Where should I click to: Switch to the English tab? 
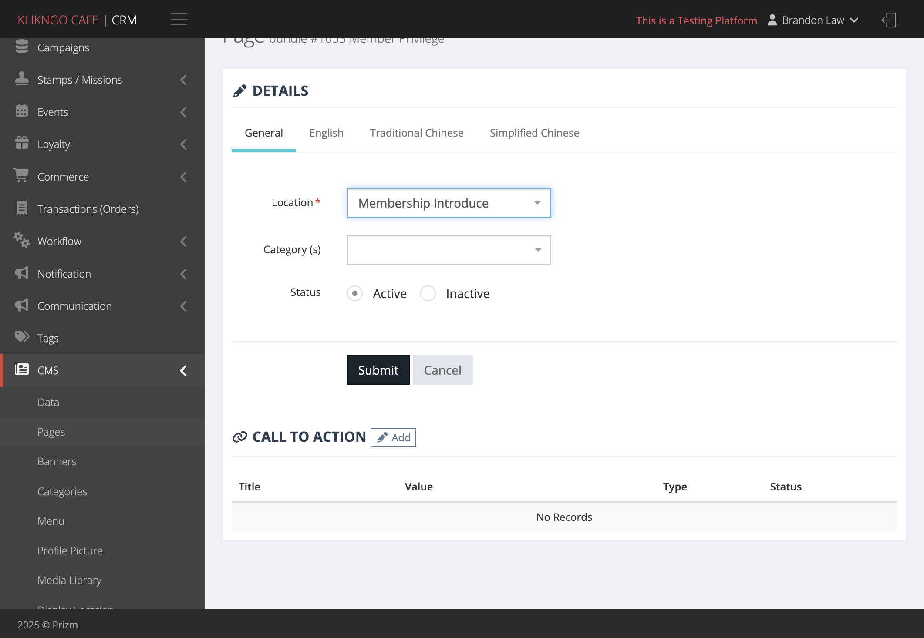(x=327, y=133)
